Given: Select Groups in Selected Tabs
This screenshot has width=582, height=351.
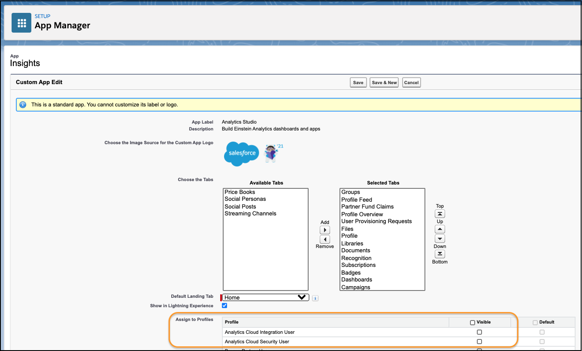Looking at the screenshot, I should [382, 192].
